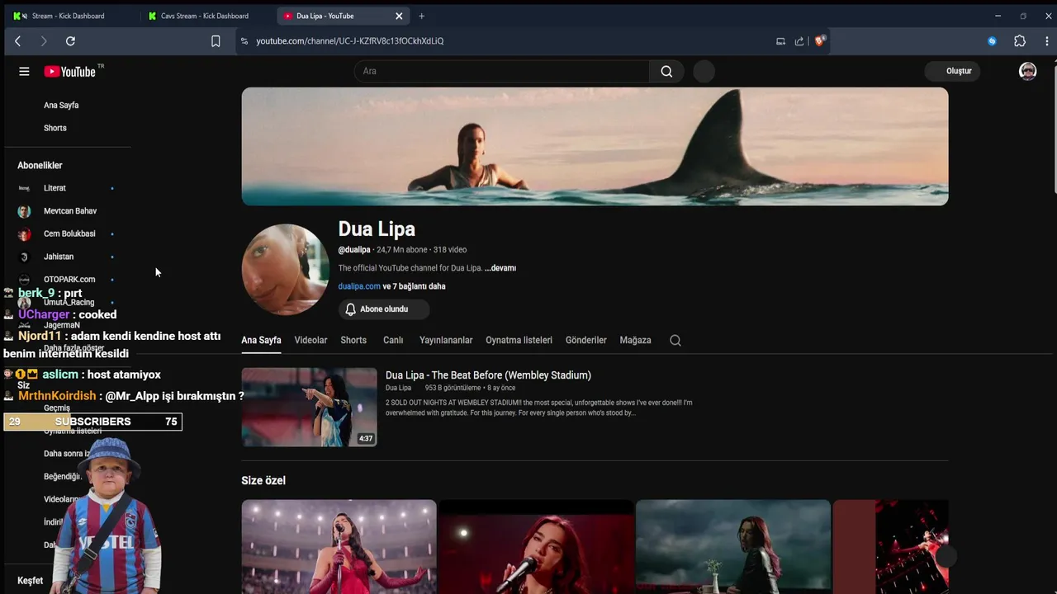The width and height of the screenshot is (1057, 594).
Task: Open Abonelikler section in sidebar
Action: pos(40,166)
